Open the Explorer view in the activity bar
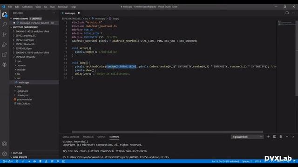298x167 pixels. tap(5, 14)
